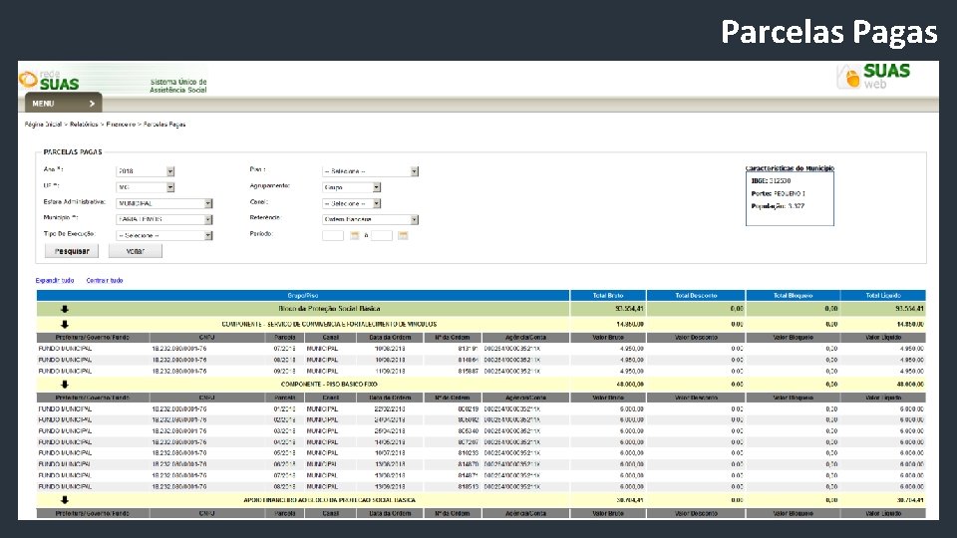Click the Expandir tudo link

tap(54, 281)
